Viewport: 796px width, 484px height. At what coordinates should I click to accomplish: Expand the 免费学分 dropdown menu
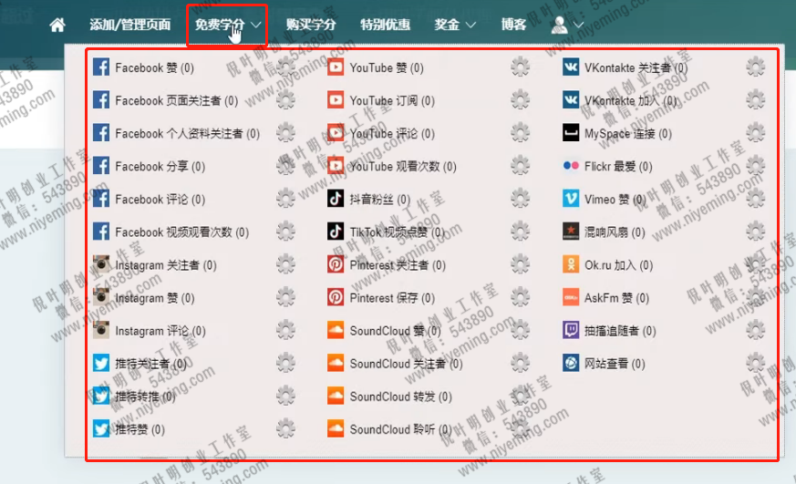[x=228, y=25]
